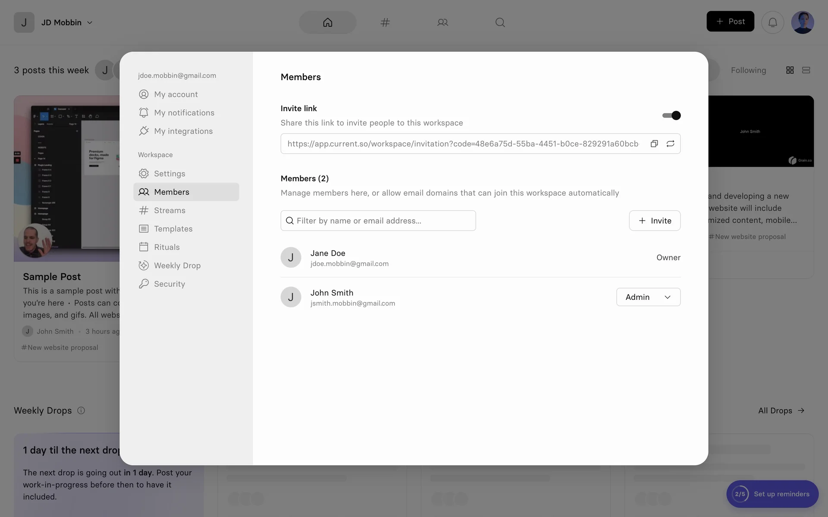Open Security settings in sidebar
The height and width of the screenshot is (517, 828).
coord(169,284)
